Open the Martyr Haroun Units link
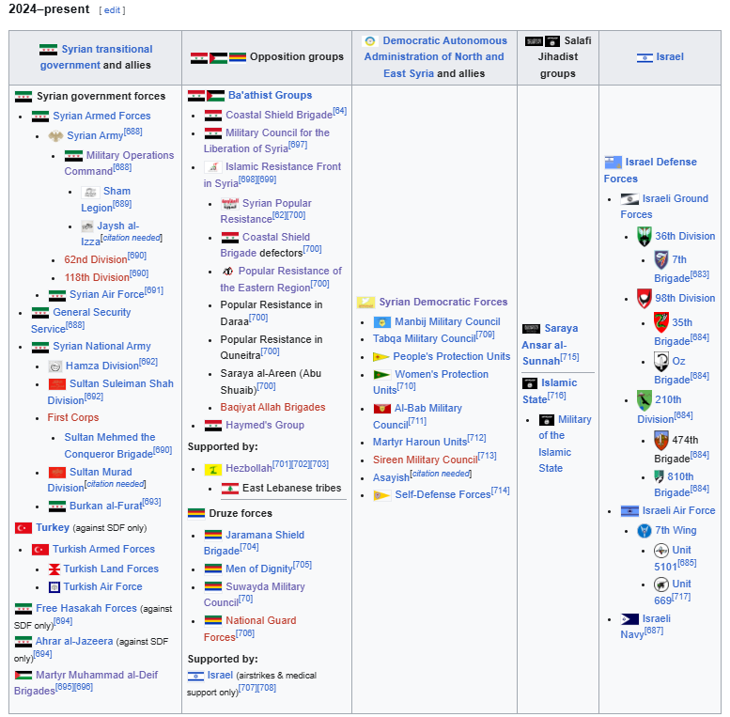This screenshot has width=730, height=717. tap(419, 443)
